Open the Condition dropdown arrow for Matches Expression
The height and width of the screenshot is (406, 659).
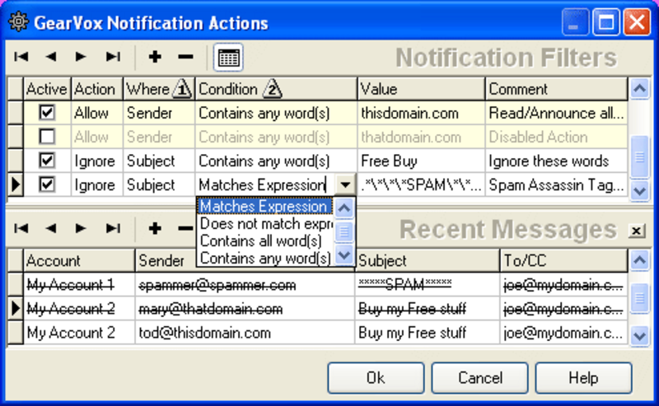tap(345, 184)
